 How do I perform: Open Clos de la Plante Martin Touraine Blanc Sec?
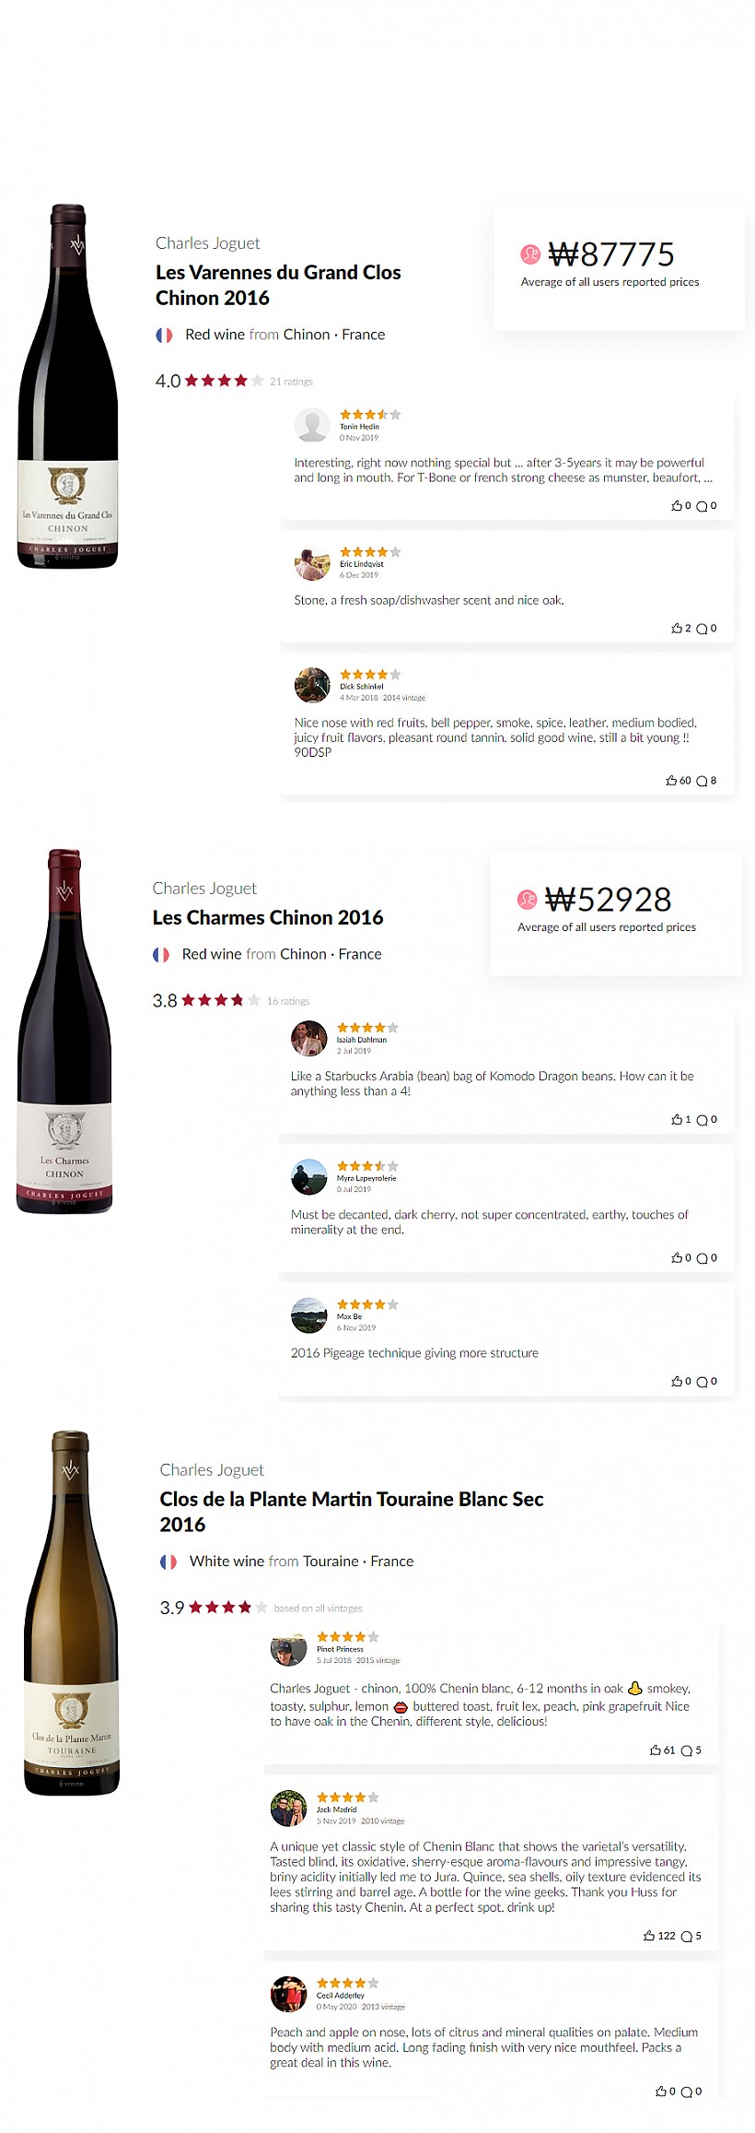tap(352, 1511)
